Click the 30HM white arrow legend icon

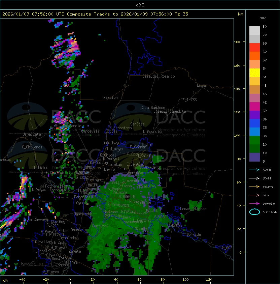click(254, 178)
